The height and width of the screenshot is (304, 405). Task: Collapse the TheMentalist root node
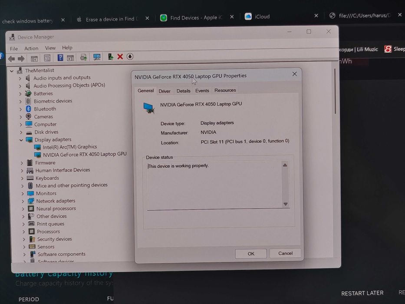point(12,71)
